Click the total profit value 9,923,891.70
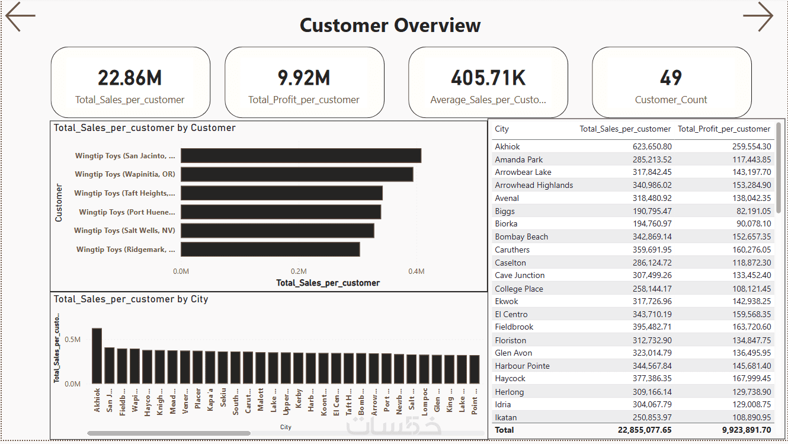Screen dimensions: 788x444 746,430
